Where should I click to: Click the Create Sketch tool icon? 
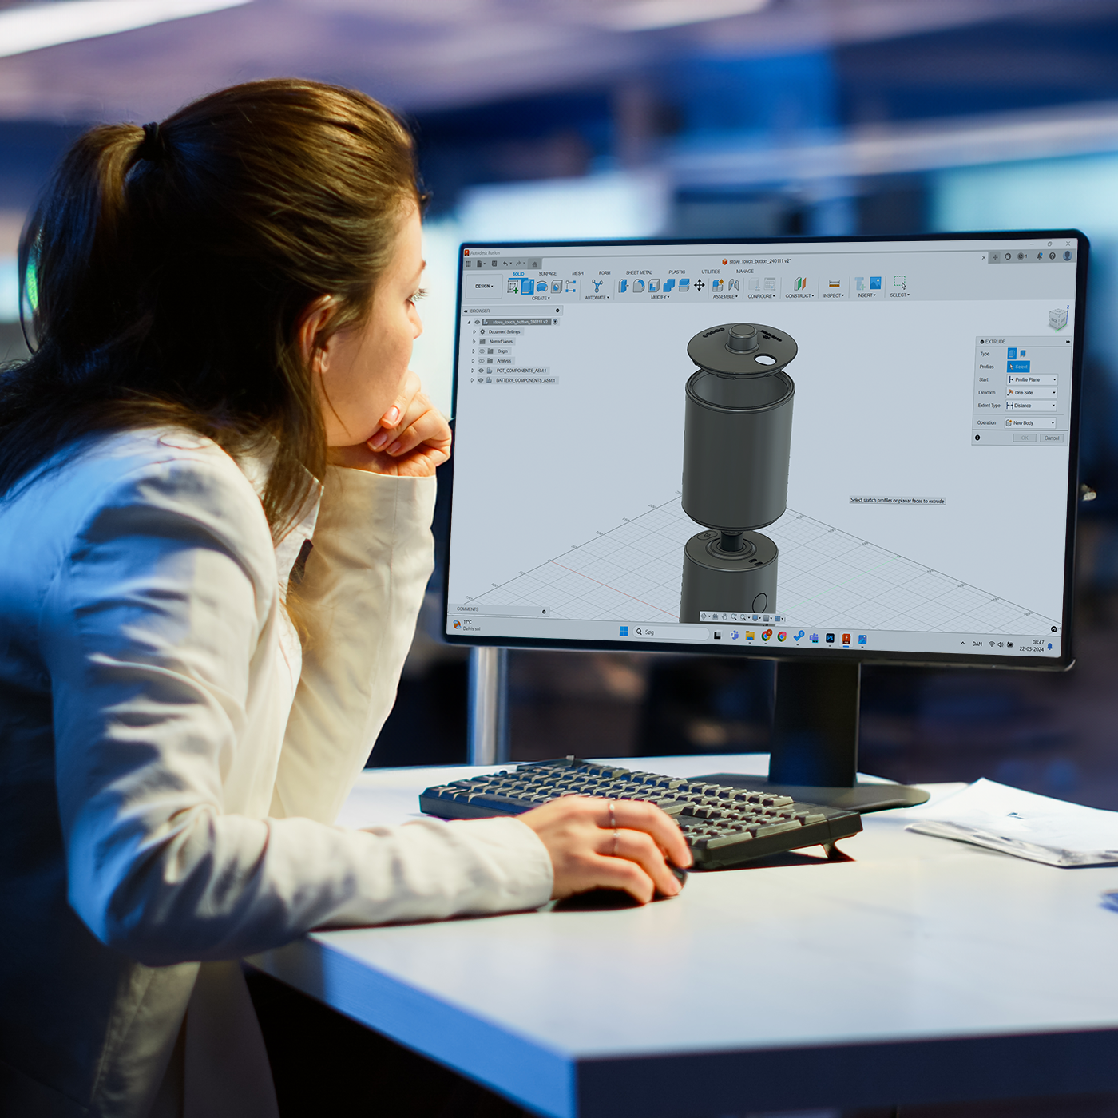pos(513,287)
